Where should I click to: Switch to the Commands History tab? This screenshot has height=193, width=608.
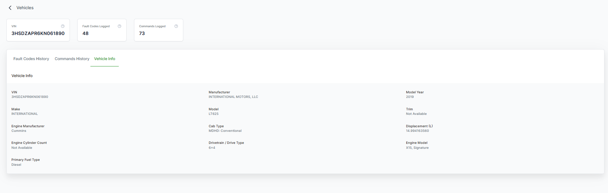[x=72, y=59]
